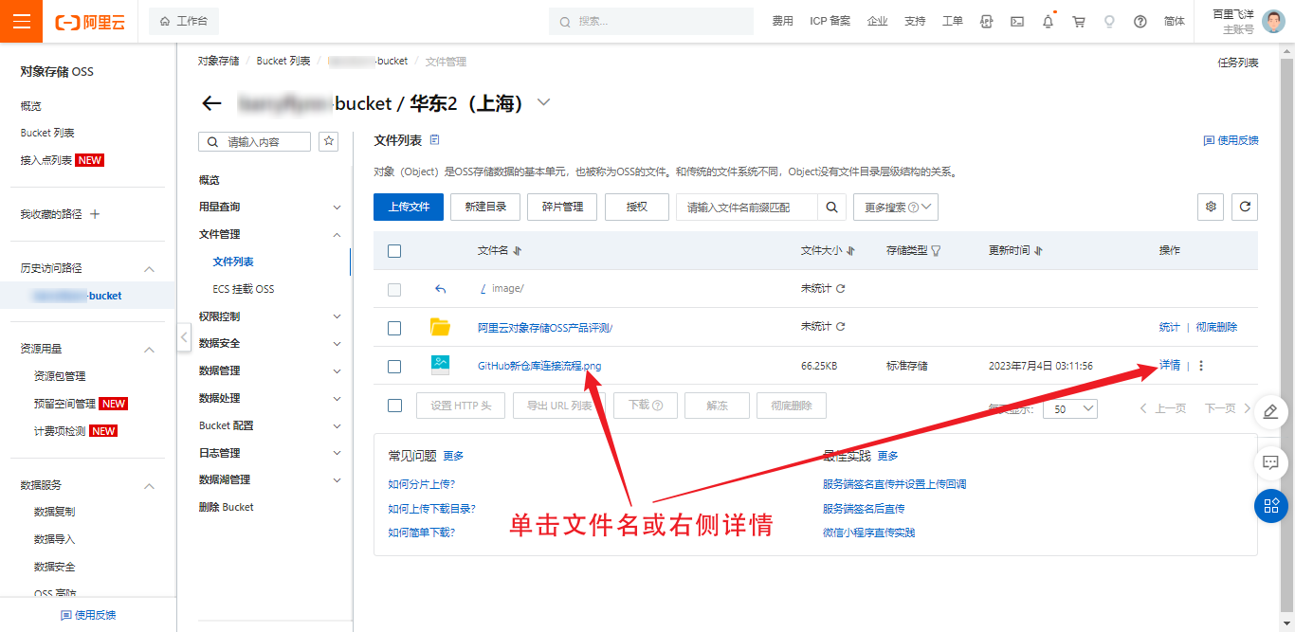Check the 阿里云对象存储OSS产品评测 folder checkbox
1295x632 pixels.
(394, 328)
